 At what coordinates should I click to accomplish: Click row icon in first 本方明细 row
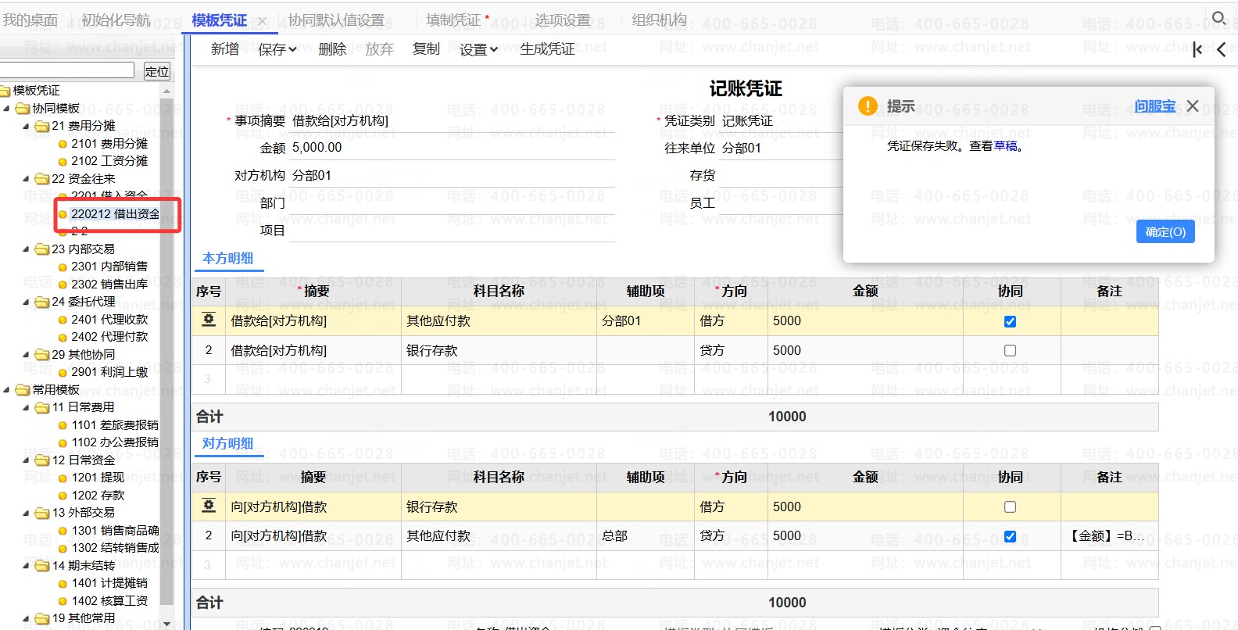209,320
